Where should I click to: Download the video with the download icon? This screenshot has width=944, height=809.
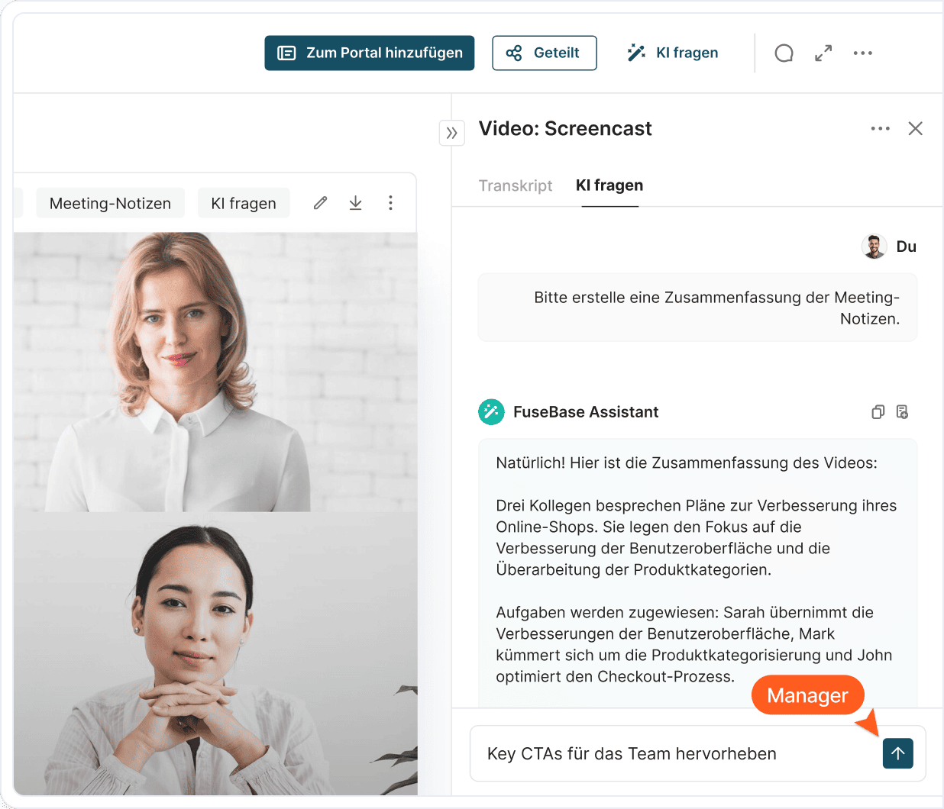tap(355, 203)
